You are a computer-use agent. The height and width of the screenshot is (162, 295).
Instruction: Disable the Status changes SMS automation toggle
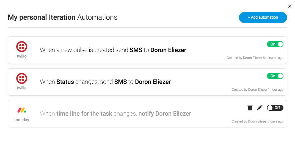pos(275,76)
